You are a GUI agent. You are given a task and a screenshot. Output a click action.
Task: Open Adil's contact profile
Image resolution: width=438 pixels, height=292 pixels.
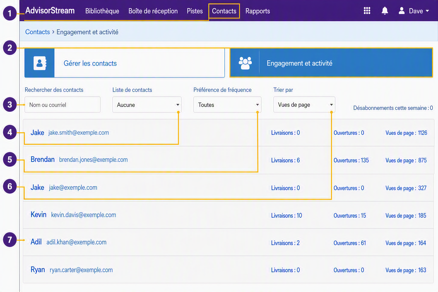click(36, 242)
